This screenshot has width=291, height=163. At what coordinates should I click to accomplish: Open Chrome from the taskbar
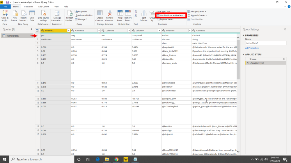[116, 159]
